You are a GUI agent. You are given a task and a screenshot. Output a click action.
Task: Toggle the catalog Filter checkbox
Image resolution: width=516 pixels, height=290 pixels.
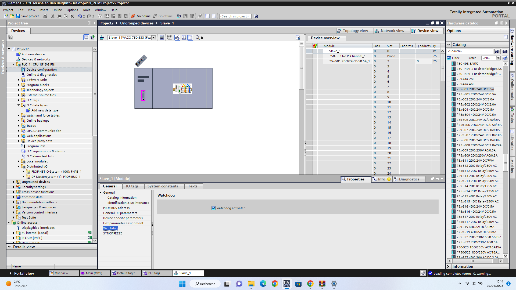tap(449, 58)
